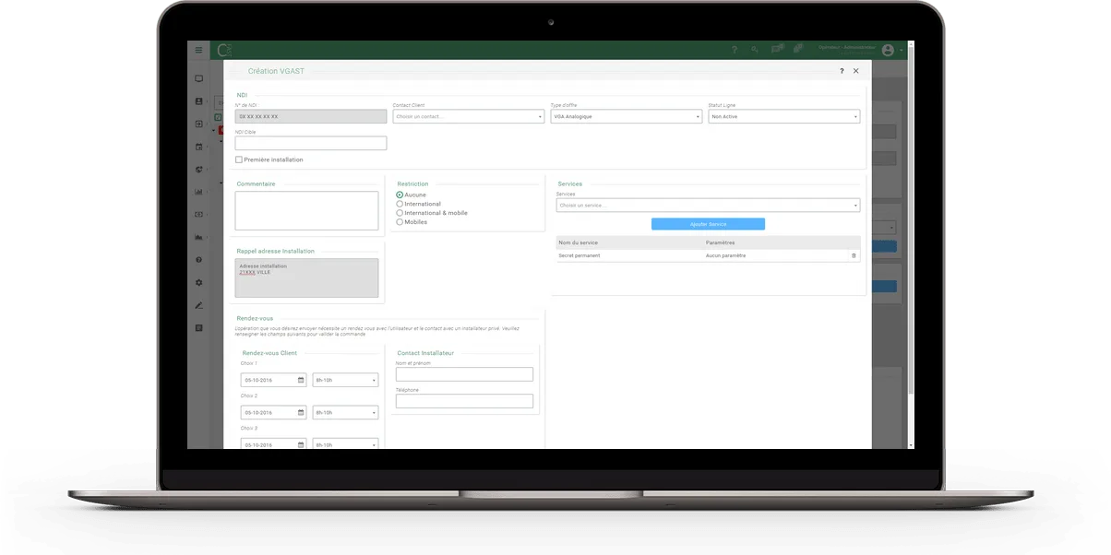Click the dialog help question mark
Viewport: 1111px width, 555px height.
click(841, 71)
